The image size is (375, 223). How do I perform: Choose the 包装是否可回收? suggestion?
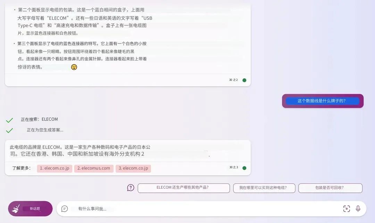330,188
